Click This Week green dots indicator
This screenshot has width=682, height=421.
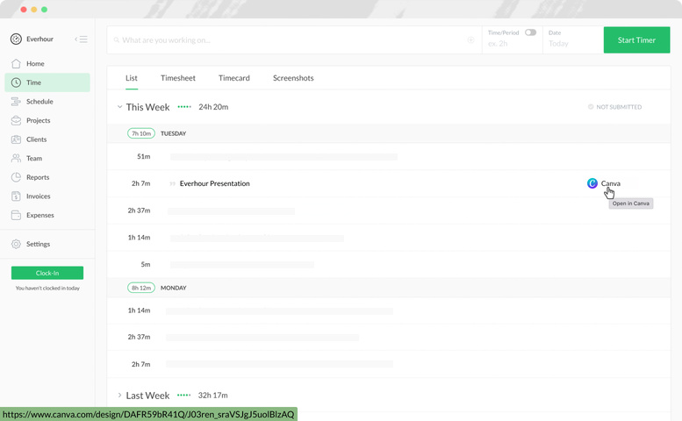coord(184,107)
